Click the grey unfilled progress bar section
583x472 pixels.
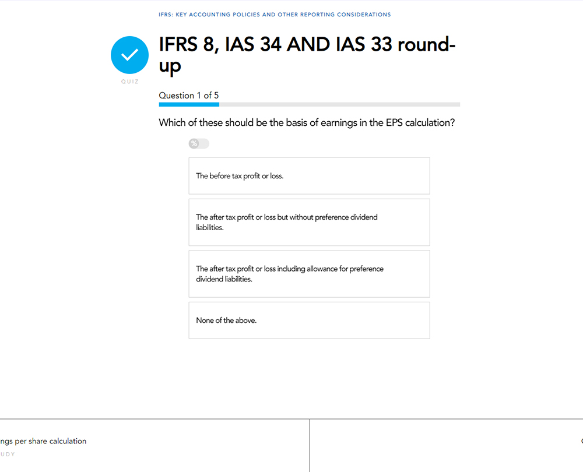click(x=339, y=105)
